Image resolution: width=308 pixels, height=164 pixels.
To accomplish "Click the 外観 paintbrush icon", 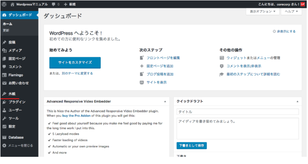I will (x=4, y=94).
